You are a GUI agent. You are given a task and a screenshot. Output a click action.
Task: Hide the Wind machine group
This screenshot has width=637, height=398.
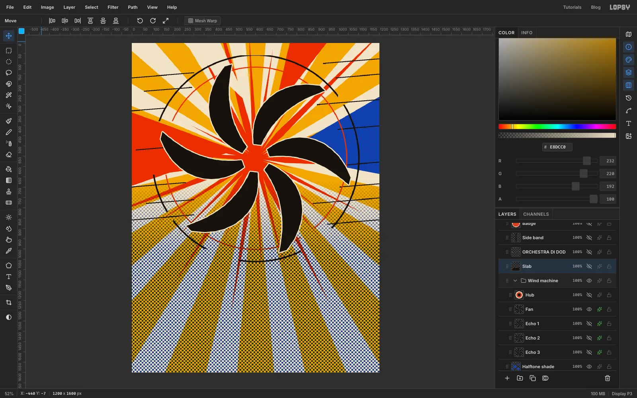(x=589, y=281)
